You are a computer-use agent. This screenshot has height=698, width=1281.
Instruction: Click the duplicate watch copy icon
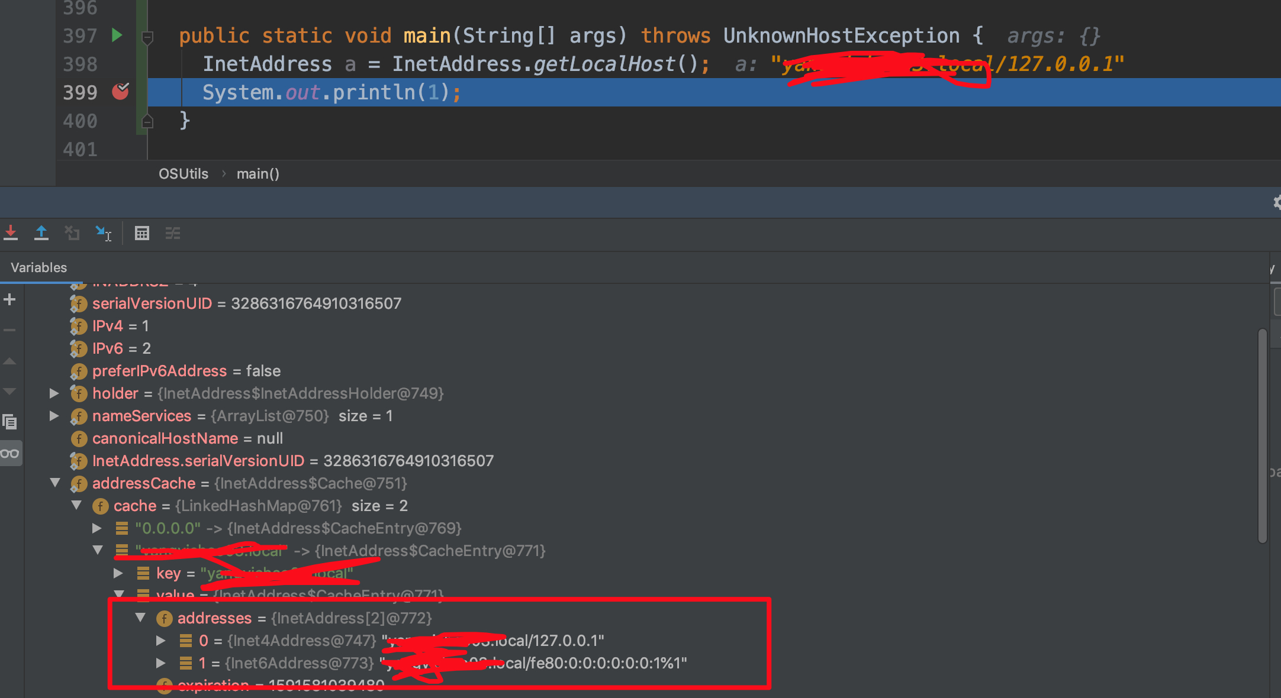point(9,422)
